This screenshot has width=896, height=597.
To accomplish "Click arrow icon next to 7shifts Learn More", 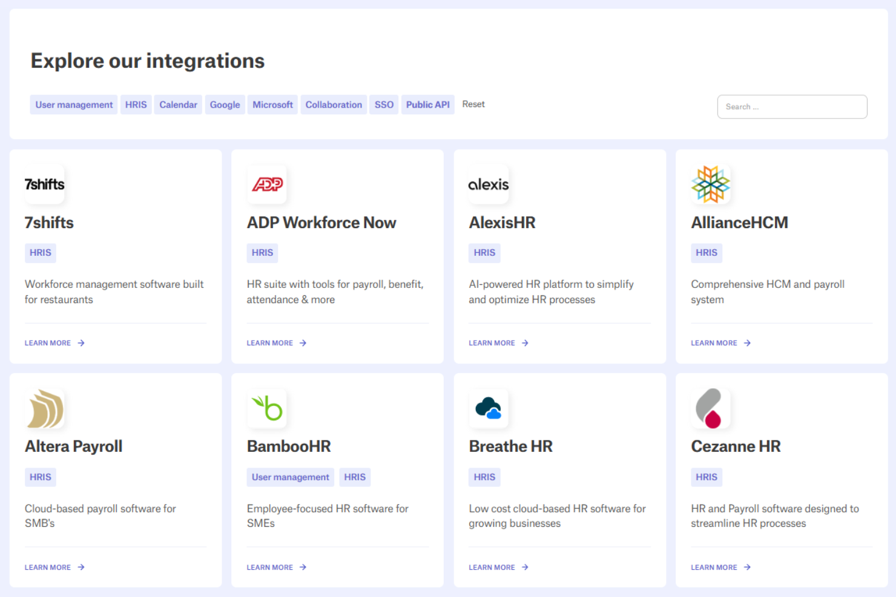I will 81,343.
